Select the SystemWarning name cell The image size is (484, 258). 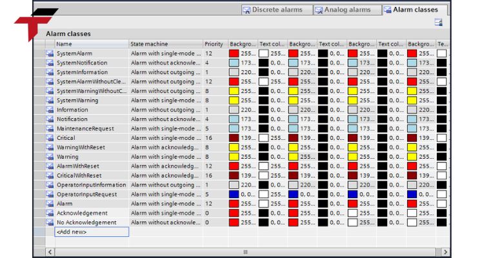point(92,101)
